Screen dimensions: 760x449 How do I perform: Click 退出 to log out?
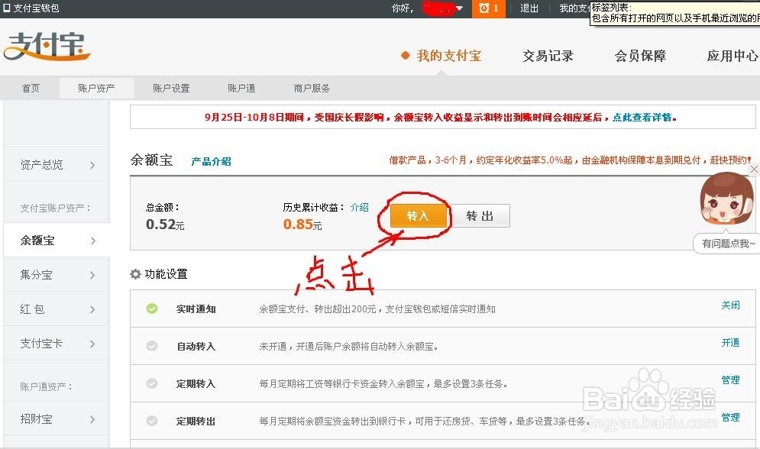point(529,8)
